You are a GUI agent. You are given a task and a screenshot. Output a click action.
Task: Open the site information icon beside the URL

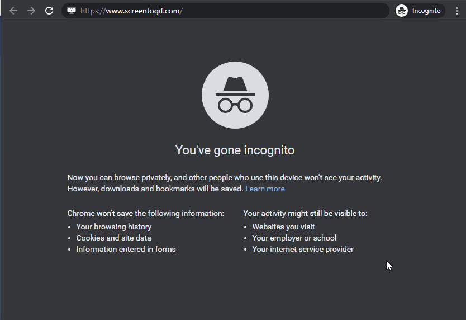coord(72,11)
